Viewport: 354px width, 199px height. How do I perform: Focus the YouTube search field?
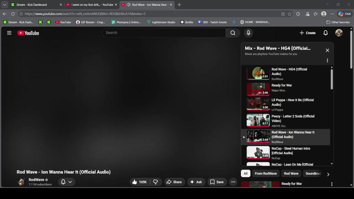(164, 33)
